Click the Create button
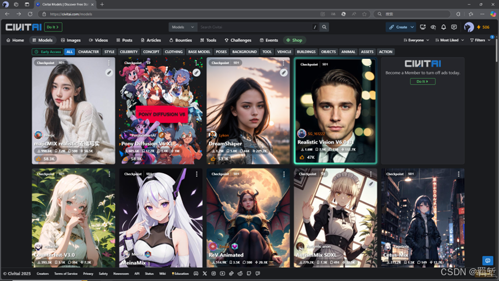Image resolution: width=499 pixels, height=281 pixels. click(398, 27)
